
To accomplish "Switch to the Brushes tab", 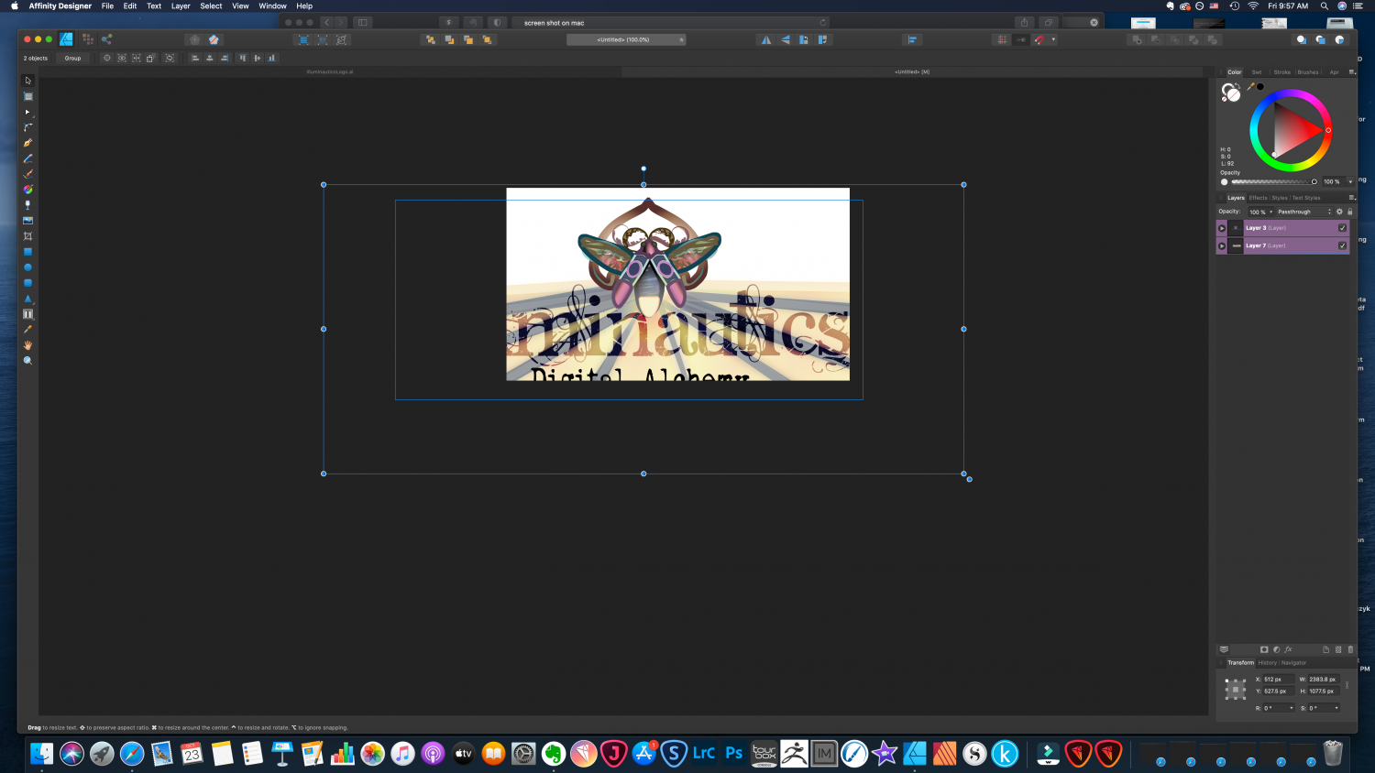I will pyautogui.click(x=1307, y=71).
